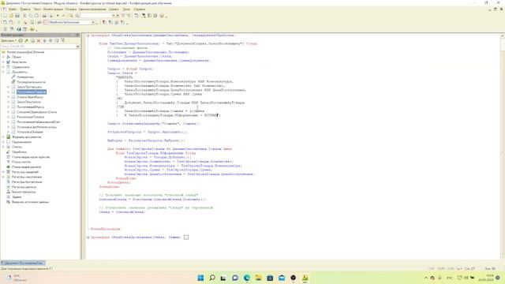Open the Конфигурация menu

[53, 9]
